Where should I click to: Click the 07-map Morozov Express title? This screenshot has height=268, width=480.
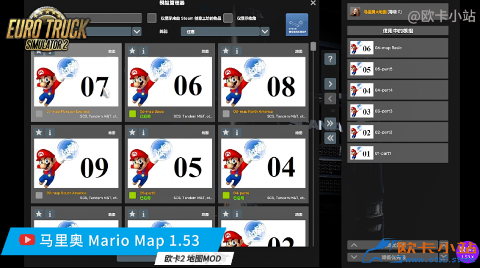pos(68,112)
